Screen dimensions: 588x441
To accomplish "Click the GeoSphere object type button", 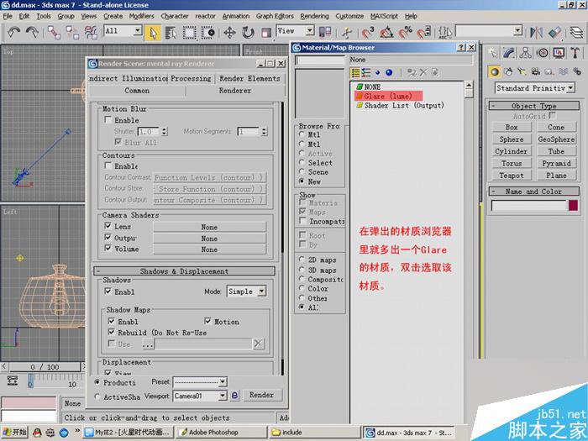I will coord(556,139).
